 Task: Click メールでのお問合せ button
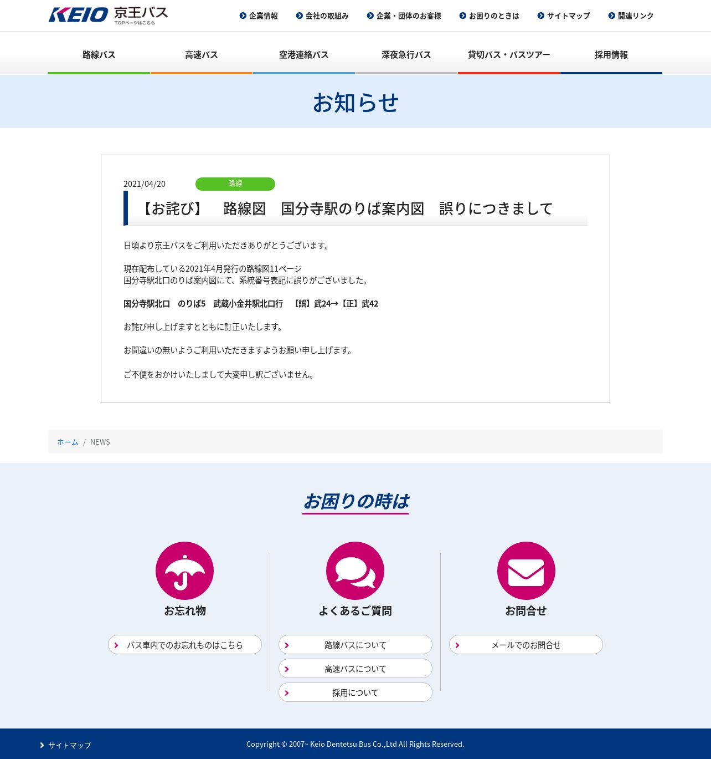[x=526, y=645]
